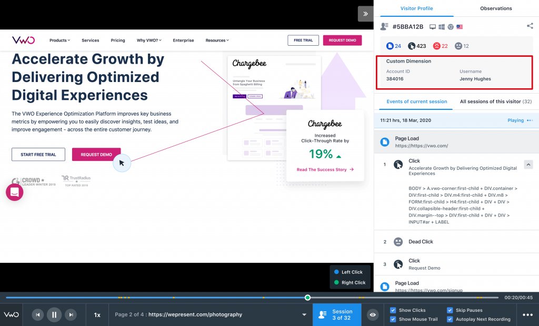Open the Pricing menu item
The width and height of the screenshot is (539, 326).
(118, 40)
